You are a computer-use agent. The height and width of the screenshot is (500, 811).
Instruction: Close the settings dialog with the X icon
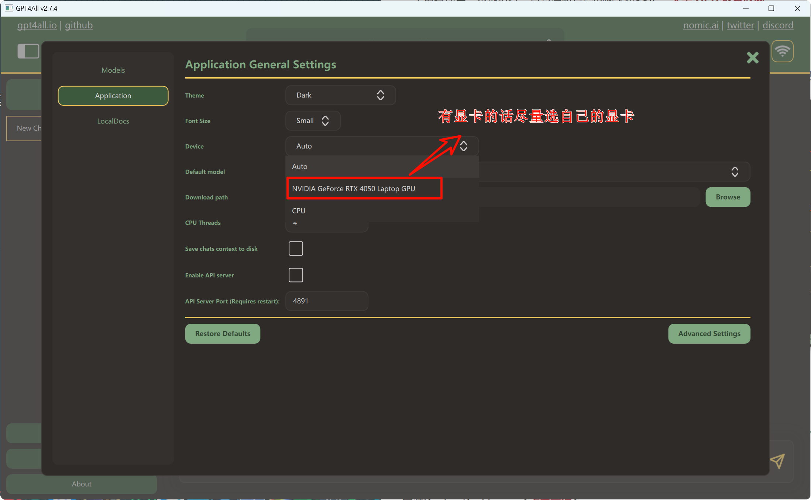pos(752,58)
